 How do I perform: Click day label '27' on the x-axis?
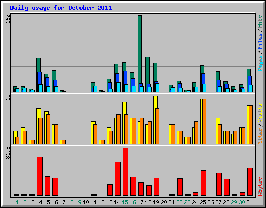pyautogui.click(x=218, y=202)
